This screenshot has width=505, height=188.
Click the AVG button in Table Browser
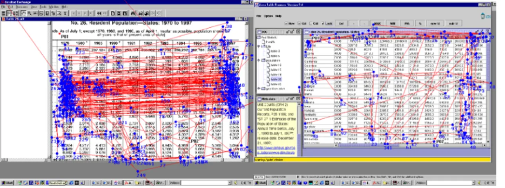tap(407, 23)
